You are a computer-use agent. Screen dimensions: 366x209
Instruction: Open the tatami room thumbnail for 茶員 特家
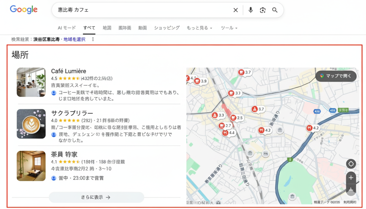coord(31,166)
